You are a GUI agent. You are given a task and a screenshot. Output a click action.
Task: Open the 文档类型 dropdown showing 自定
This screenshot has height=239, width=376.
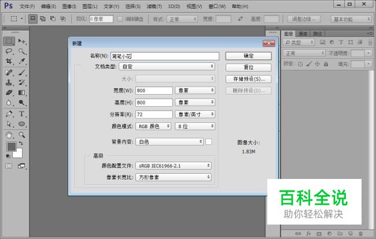click(167, 66)
